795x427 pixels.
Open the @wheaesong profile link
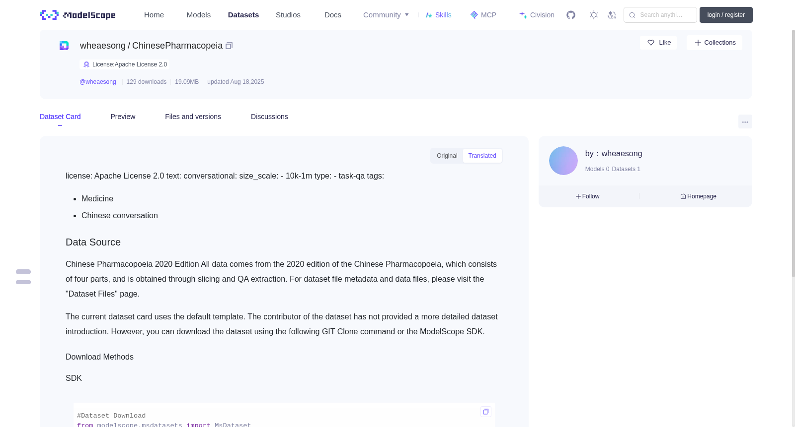[x=98, y=82]
